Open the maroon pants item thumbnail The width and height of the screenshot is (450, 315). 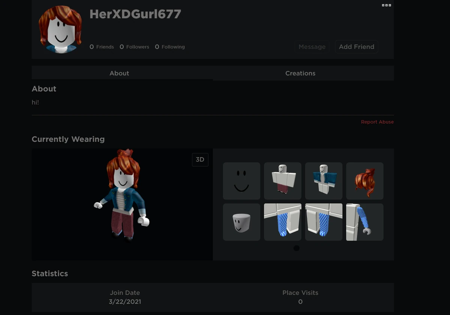pyautogui.click(x=283, y=181)
